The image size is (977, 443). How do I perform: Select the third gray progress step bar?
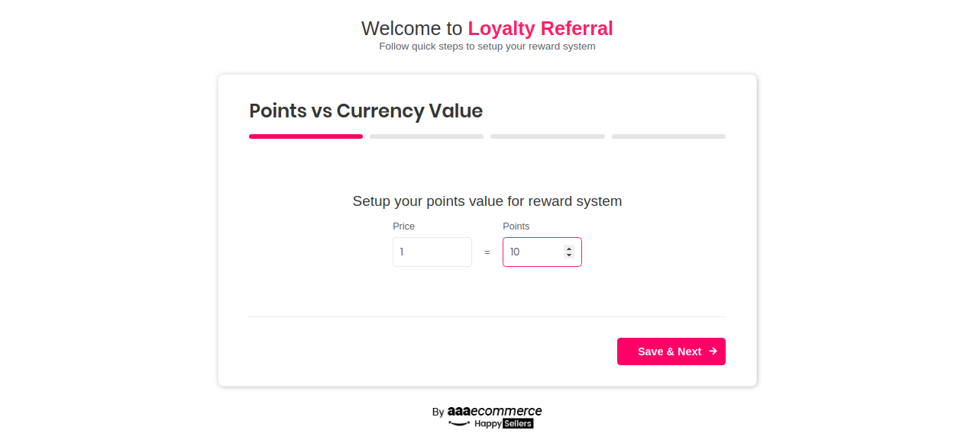coord(548,136)
